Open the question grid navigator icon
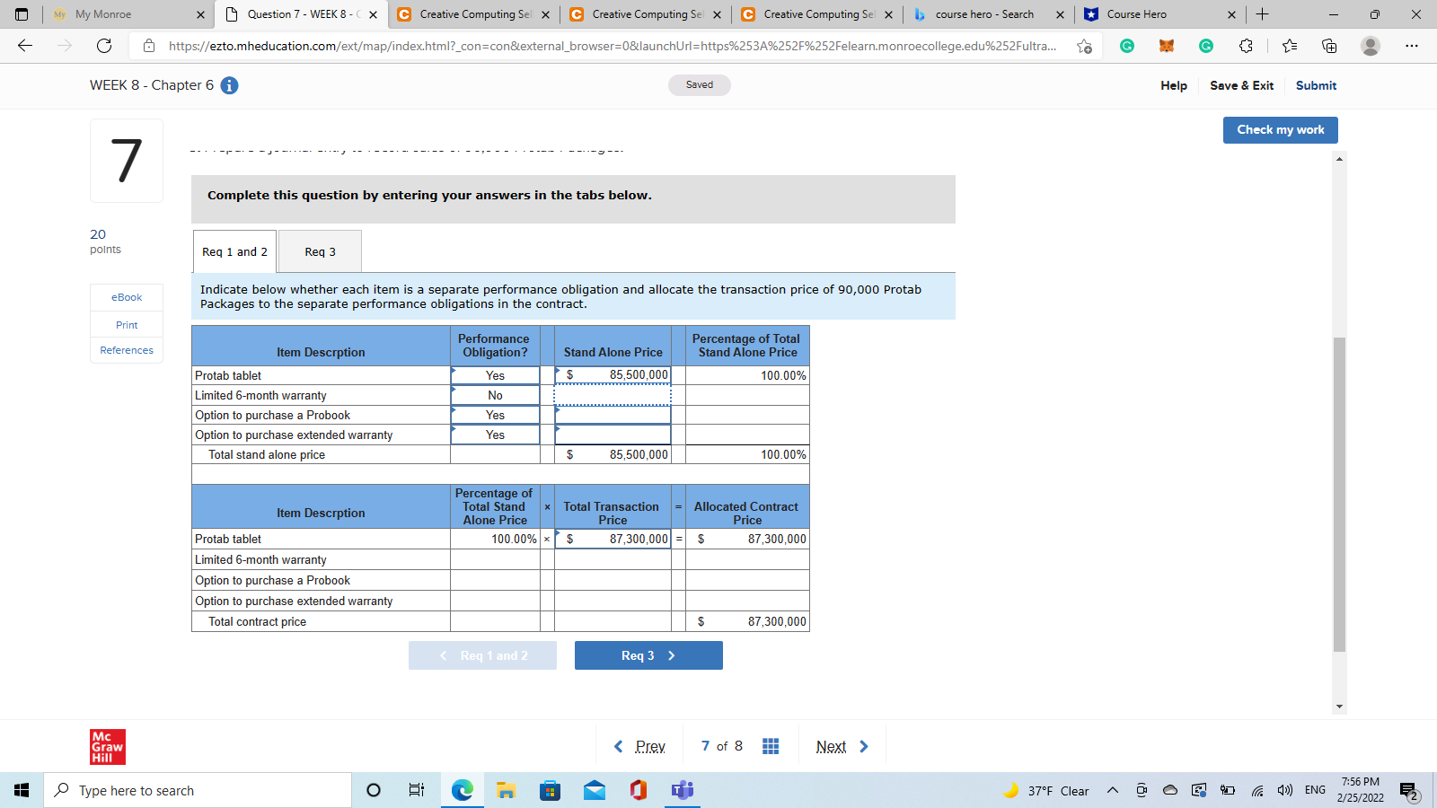Screen dimensions: 1437x808 771,746
